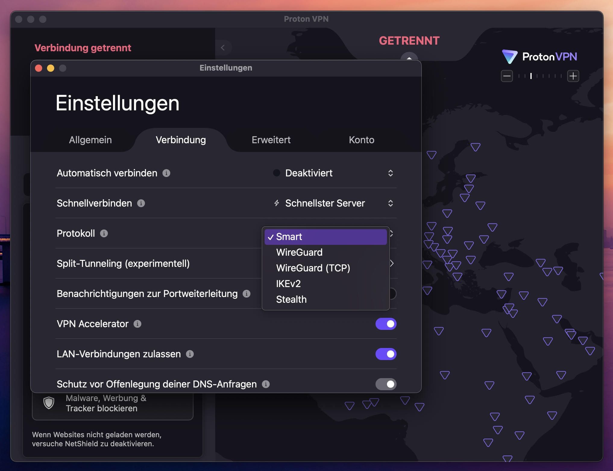Viewport: 613px width, 471px height.
Task: Open info icon next to Automatisch verbinden
Action: pyautogui.click(x=166, y=173)
